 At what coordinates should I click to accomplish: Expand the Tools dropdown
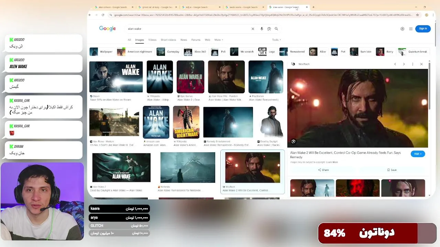pyautogui.click(x=276, y=40)
